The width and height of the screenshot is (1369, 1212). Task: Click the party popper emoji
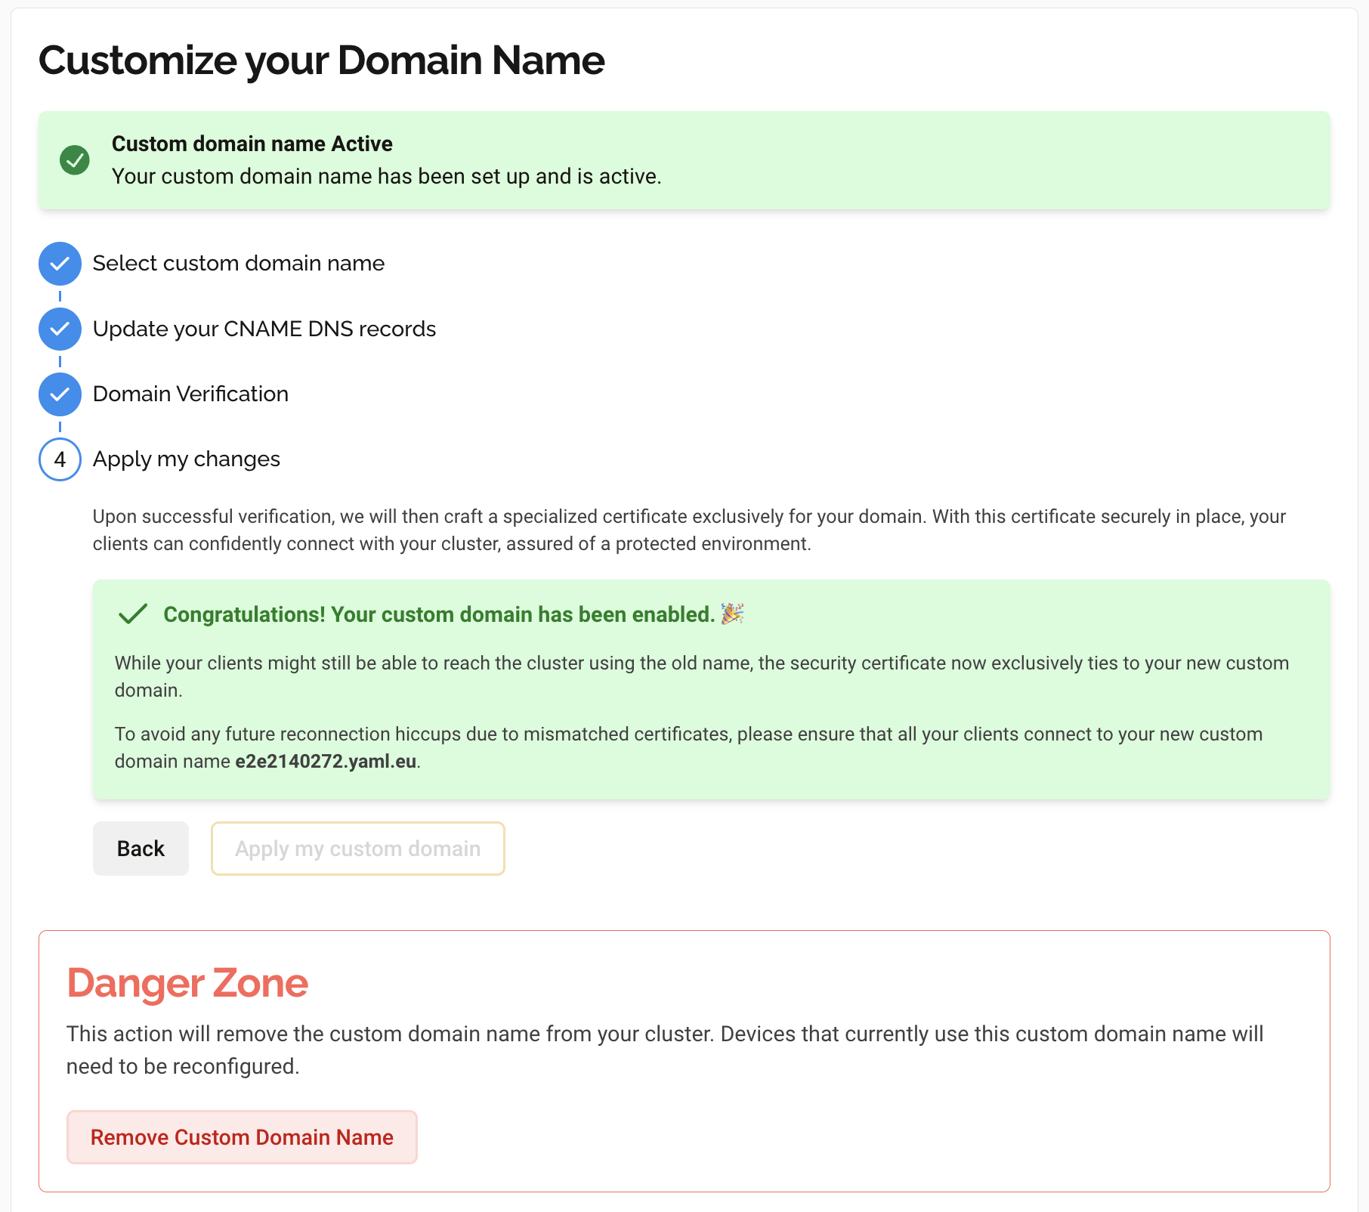click(x=732, y=614)
